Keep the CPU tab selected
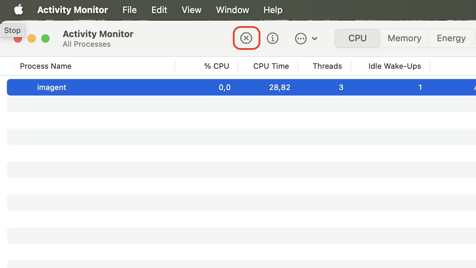 [x=358, y=38]
